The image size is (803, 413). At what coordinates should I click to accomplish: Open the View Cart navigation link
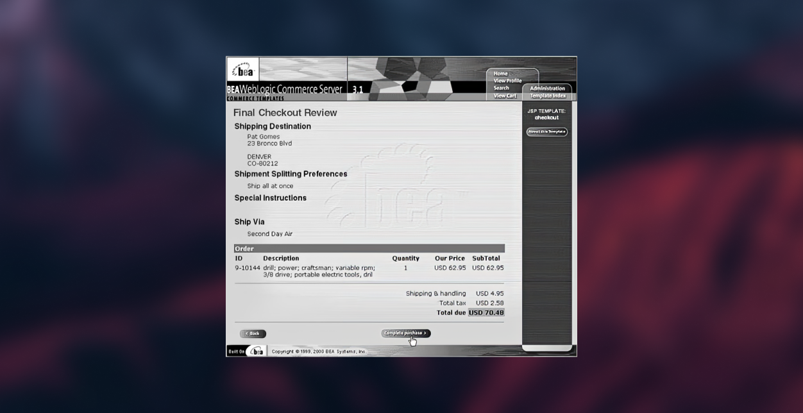[505, 96]
